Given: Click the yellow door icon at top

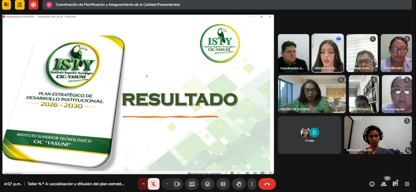Looking at the screenshot, I should 20,5.
